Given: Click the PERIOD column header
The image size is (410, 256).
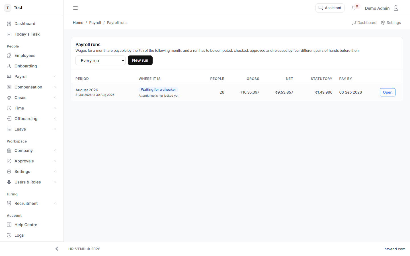Looking at the screenshot, I should point(82,79).
